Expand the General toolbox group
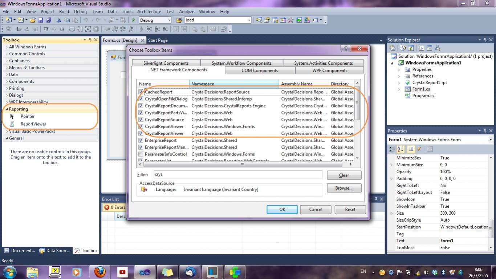 (6, 138)
